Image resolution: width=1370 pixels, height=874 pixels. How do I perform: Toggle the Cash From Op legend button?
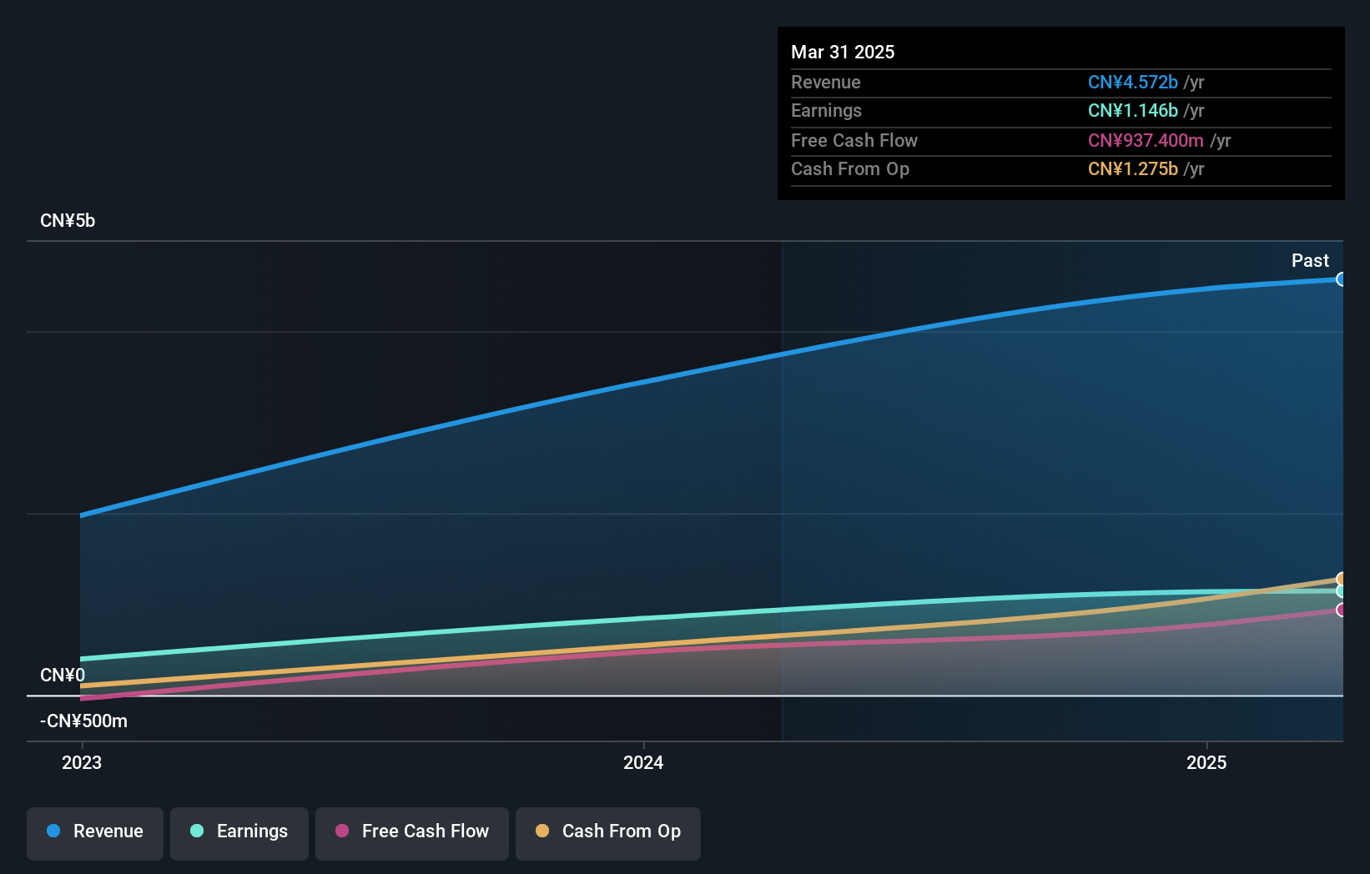click(x=608, y=833)
